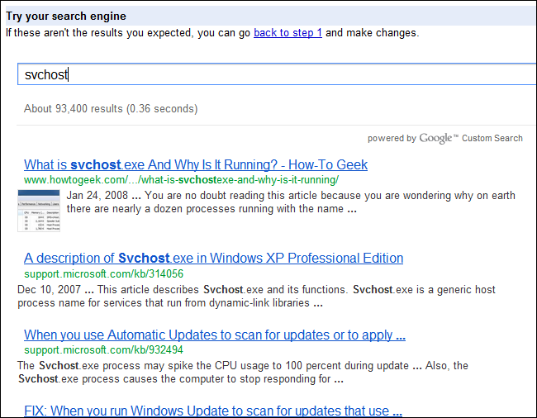
Task: Click the "Jan 24, 2008" result date
Action: [x=94, y=196]
